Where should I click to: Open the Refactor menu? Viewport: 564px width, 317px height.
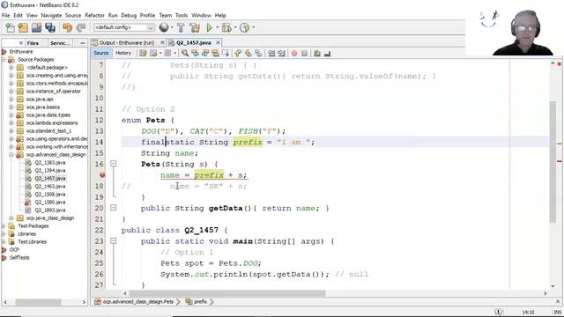94,15
